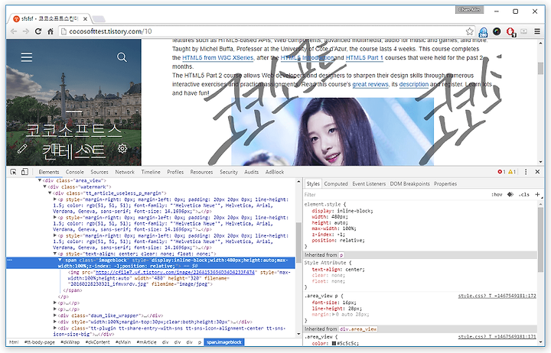Click the photo of the woman
The width and height of the screenshot is (551, 353).
(332, 131)
